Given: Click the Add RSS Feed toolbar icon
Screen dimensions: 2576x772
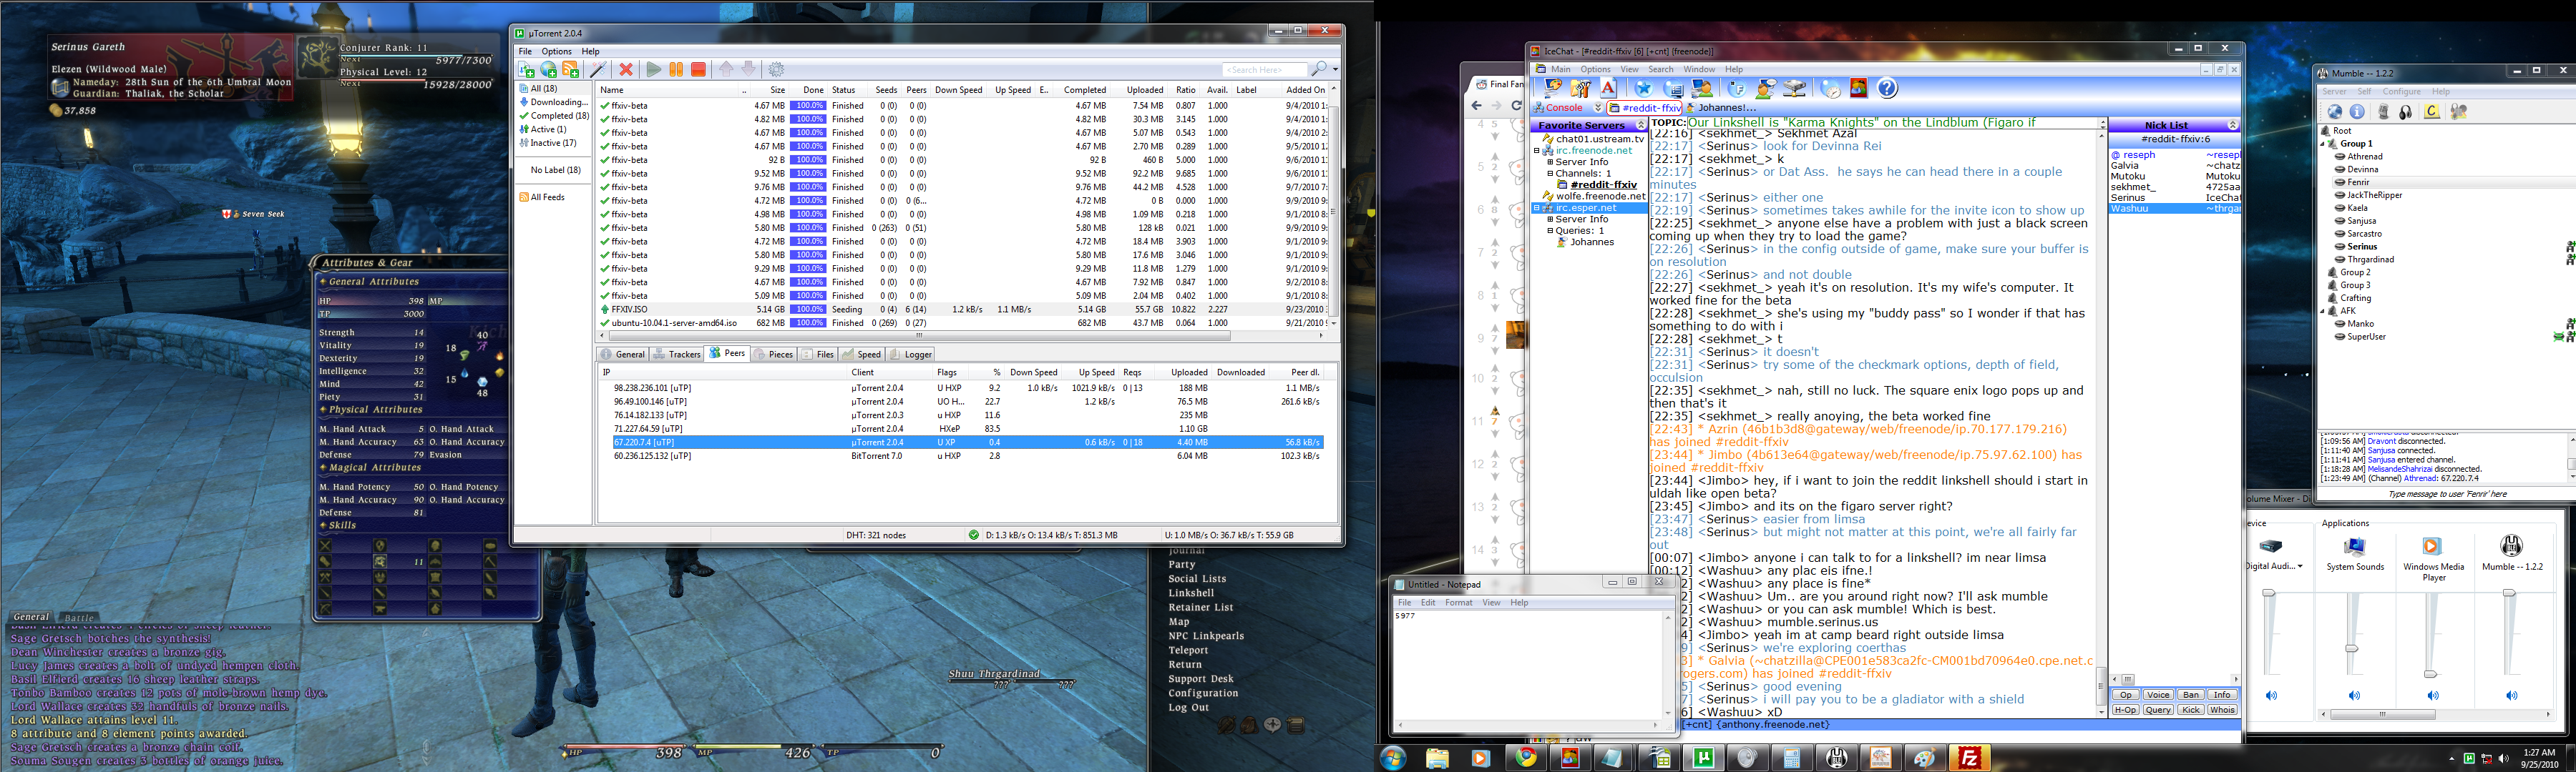Looking at the screenshot, I should pyautogui.click(x=570, y=69).
